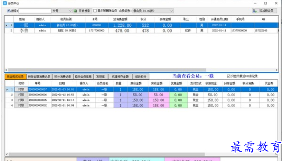Click total spending cell 1,228.00

tap(122, 25)
